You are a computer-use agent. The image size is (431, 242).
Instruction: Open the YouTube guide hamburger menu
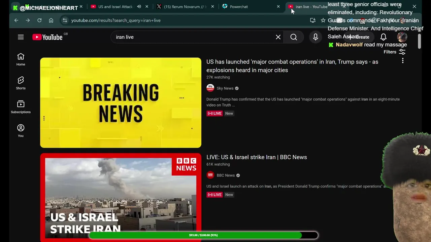click(x=21, y=37)
